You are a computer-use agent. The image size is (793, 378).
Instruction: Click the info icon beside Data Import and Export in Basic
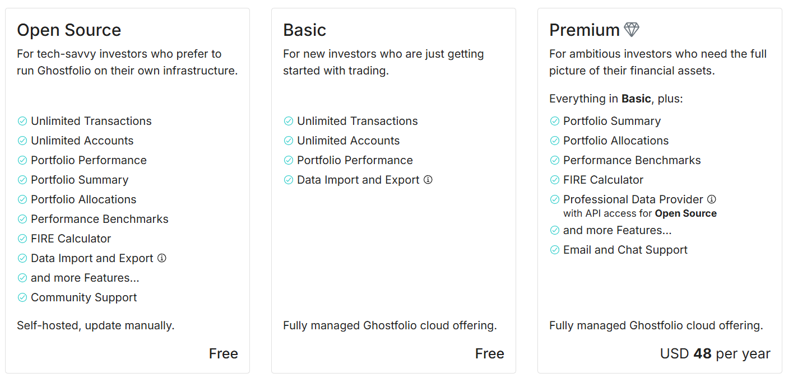point(428,180)
